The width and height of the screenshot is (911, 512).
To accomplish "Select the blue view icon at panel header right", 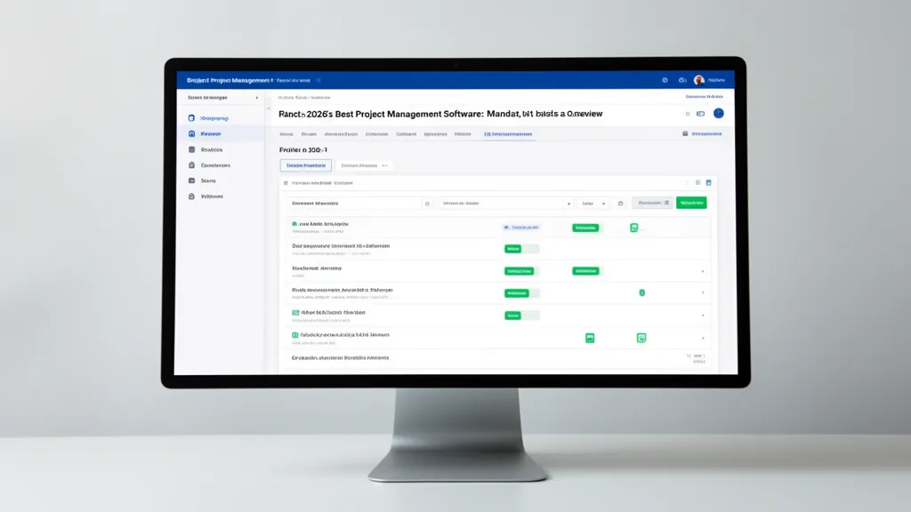I will pos(708,182).
